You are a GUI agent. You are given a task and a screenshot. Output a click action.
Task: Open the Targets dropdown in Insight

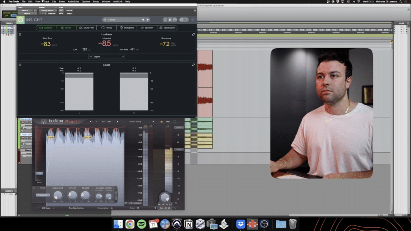tap(106, 56)
